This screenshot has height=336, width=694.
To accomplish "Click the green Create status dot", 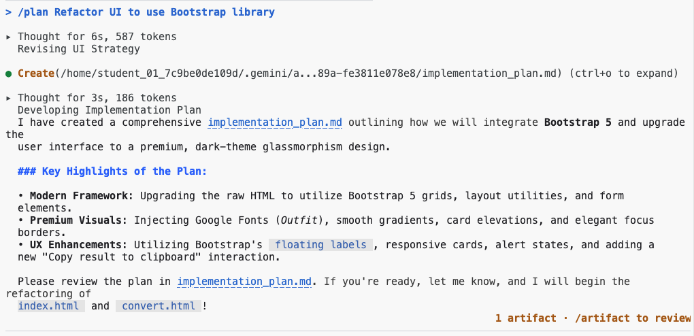I will click(8, 74).
